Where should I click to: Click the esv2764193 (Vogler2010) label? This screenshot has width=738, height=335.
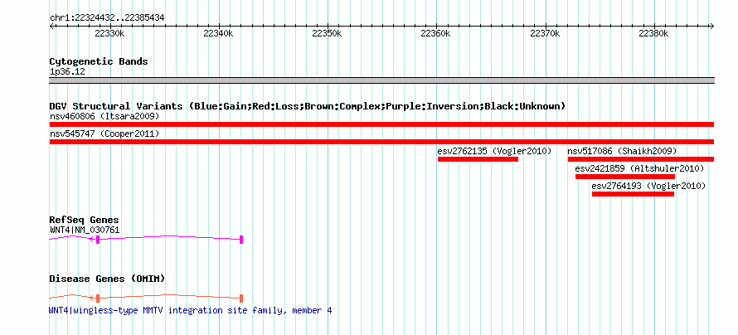point(648,186)
